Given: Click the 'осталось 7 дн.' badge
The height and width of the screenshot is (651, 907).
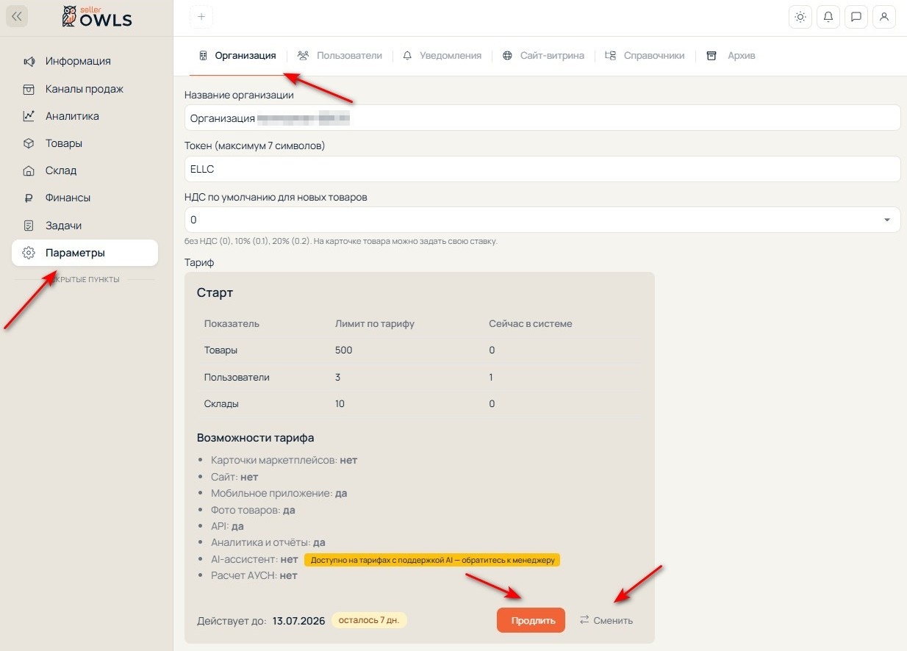Looking at the screenshot, I should [369, 620].
